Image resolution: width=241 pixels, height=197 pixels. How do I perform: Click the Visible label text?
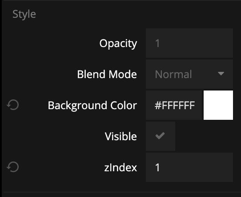[x=121, y=136]
